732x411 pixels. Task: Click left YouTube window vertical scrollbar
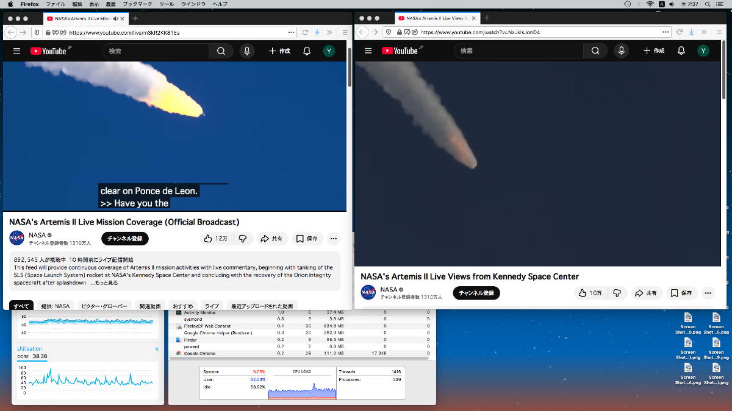point(350,67)
